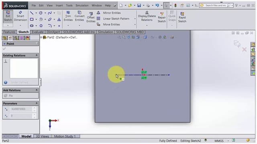
Task: Open Linear Sketch Pattern dropdown arrow
Action: click(x=135, y=19)
